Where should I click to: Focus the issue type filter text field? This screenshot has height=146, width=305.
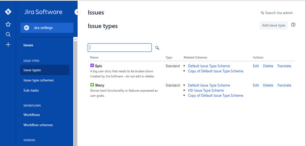pyautogui.click(x=120, y=47)
